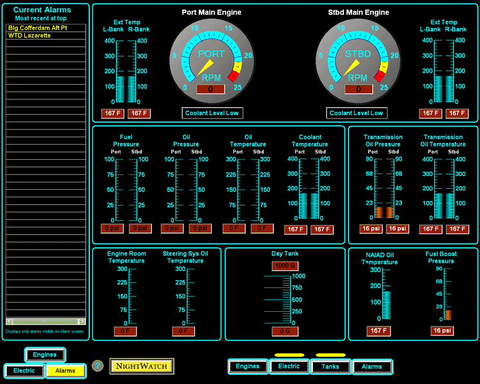The width and height of the screenshot is (480, 384).
Task: Open the NightWatch mode button
Action: pyautogui.click(x=141, y=366)
